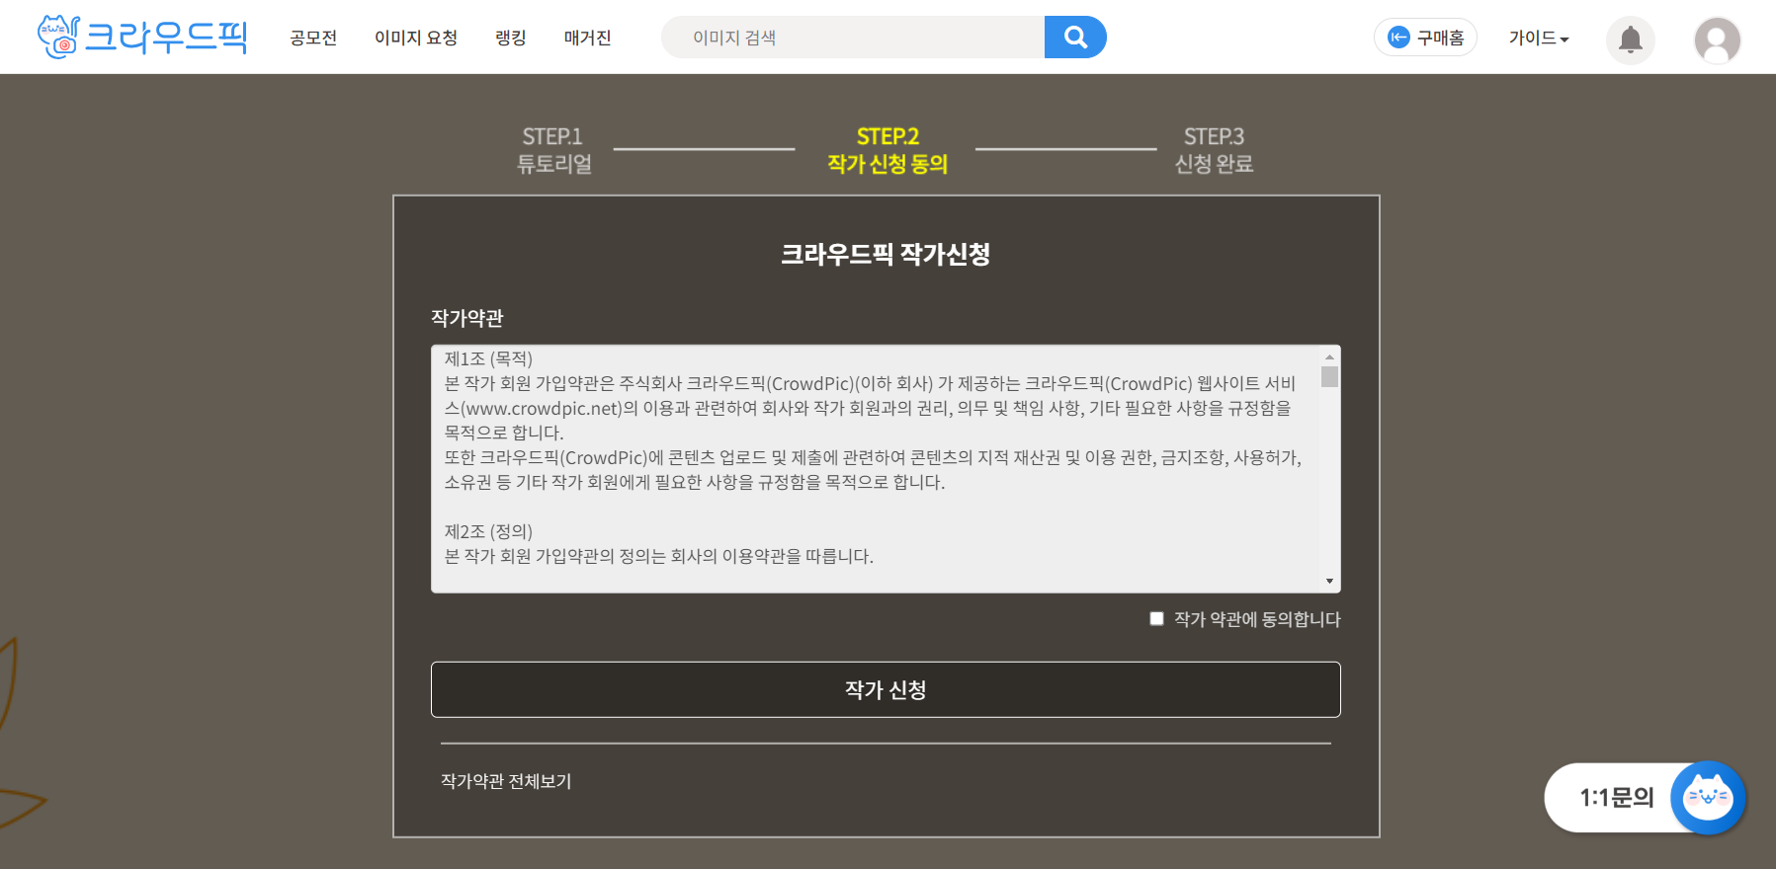Click the 1:1문의 label
1776x869 pixels.
(1617, 797)
